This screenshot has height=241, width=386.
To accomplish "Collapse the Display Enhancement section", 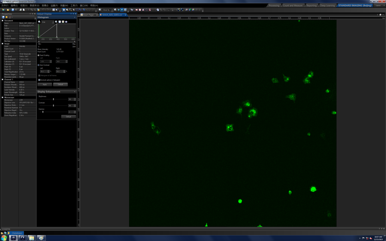I will point(75,92).
